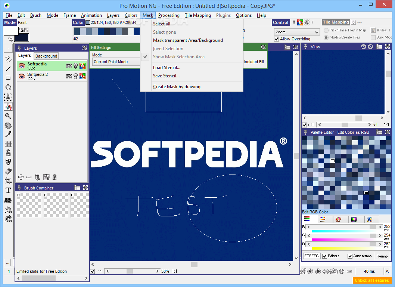Select the Text tool
395x287 pixels.
click(8, 190)
